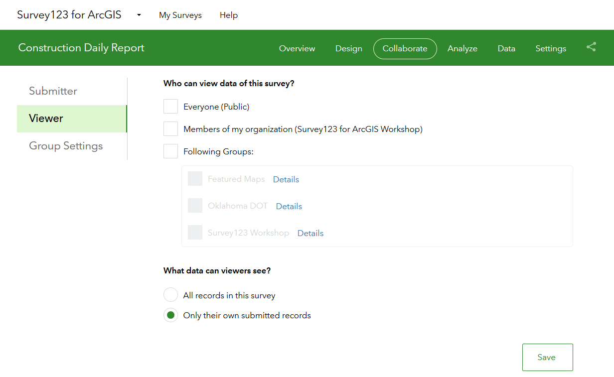Go to the Design tab

pyautogui.click(x=349, y=48)
